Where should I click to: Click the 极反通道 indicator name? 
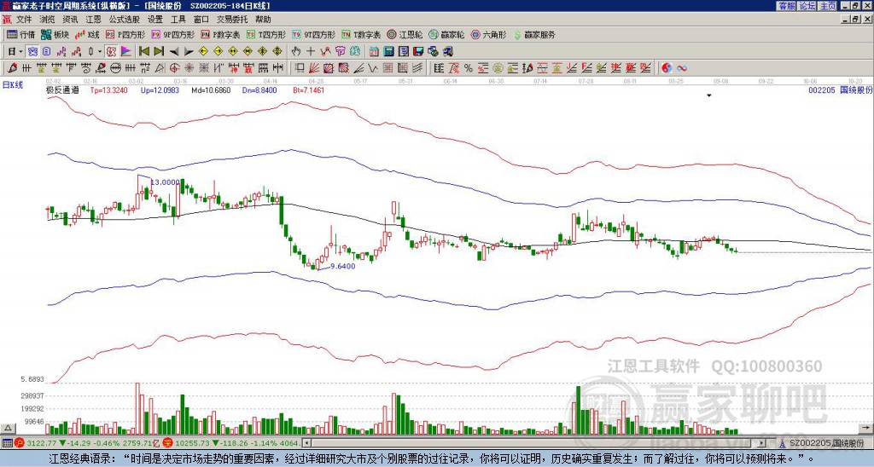tap(62, 89)
